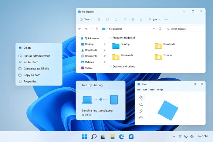
Task: Choose Open in the context menu
Action: 39,48
